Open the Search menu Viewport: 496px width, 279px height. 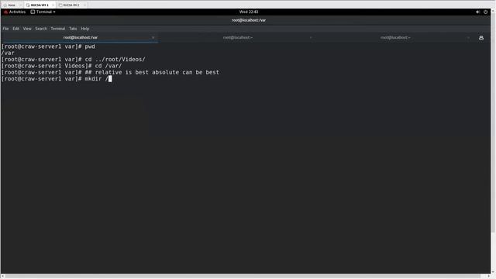[41, 29]
